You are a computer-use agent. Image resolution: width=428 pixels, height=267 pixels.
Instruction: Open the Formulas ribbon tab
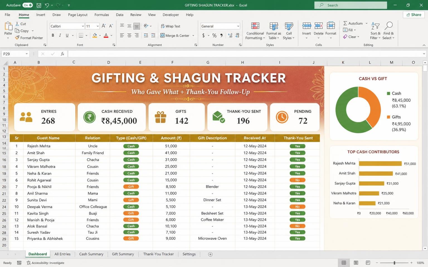click(x=102, y=15)
